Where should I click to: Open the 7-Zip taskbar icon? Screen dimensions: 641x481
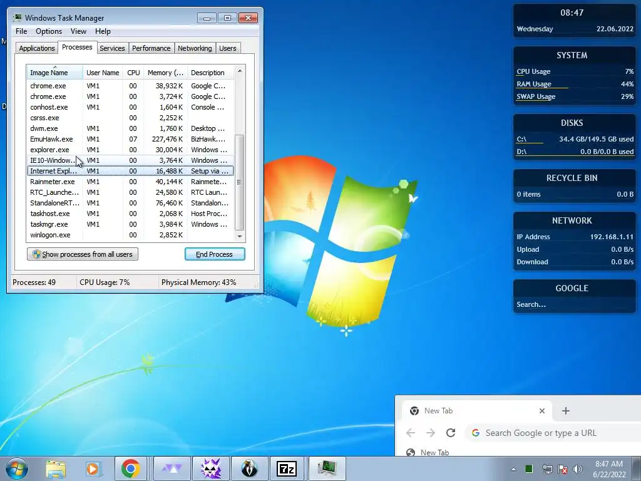pos(287,468)
